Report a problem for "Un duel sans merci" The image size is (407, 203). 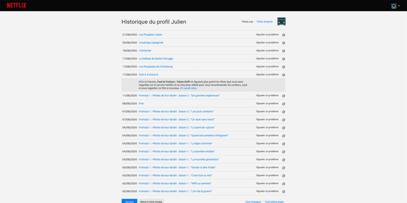(x=267, y=120)
